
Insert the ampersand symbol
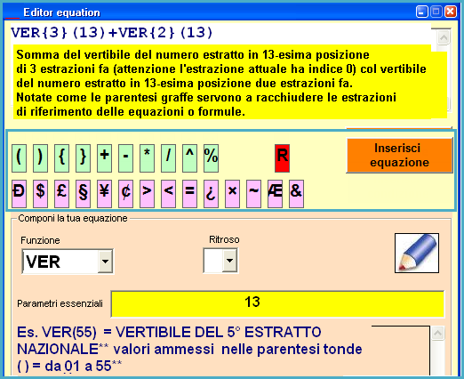pyautogui.click(x=296, y=194)
